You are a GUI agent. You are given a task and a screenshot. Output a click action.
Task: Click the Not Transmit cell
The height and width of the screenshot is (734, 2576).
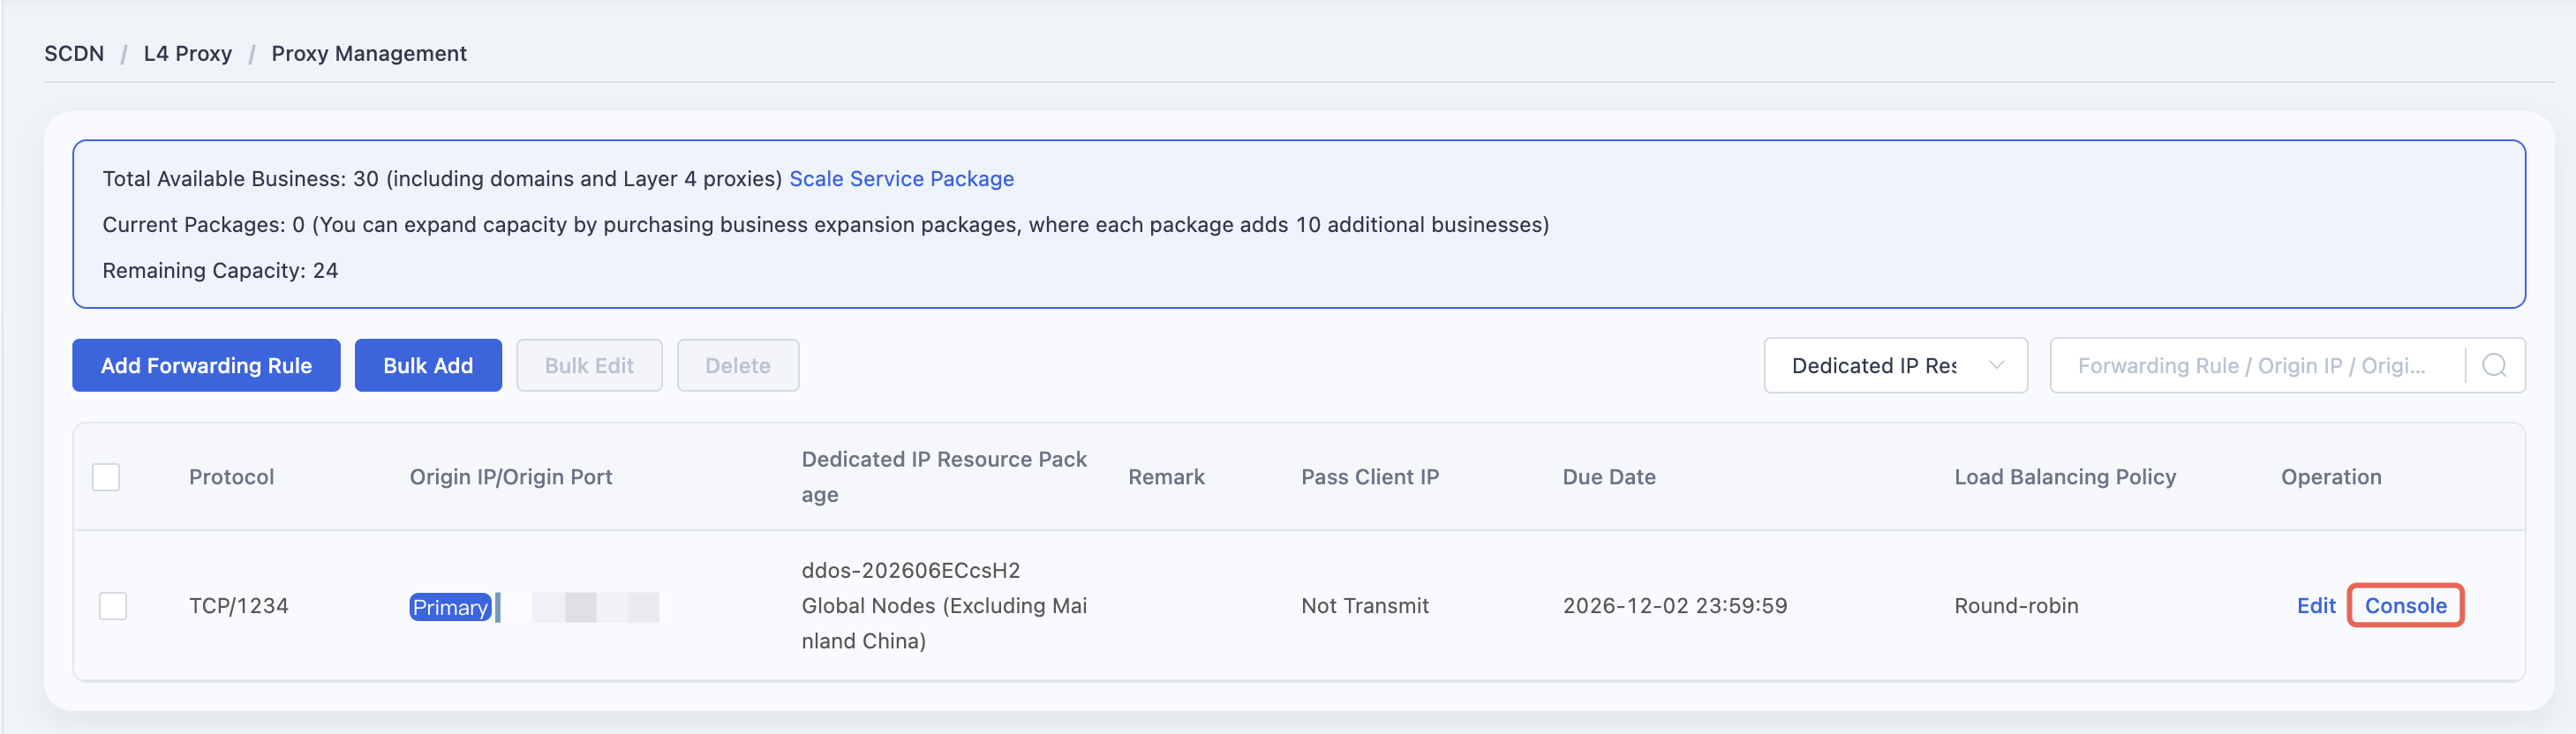(x=1365, y=606)
